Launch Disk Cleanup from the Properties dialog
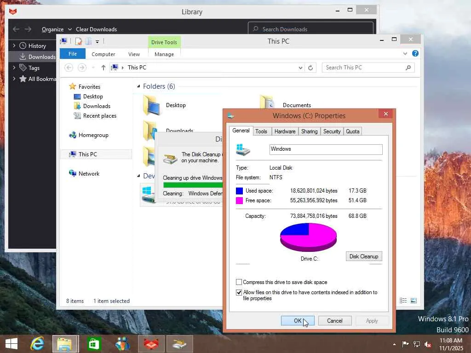Image resolution: width=471 pixels, height=353 pixels. pos(364,256)
